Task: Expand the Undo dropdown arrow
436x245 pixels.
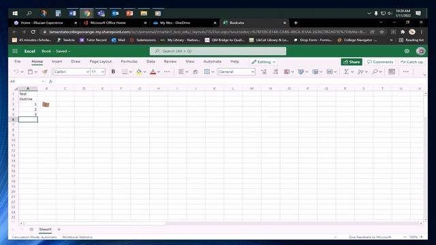Action: tap(22, 72)
